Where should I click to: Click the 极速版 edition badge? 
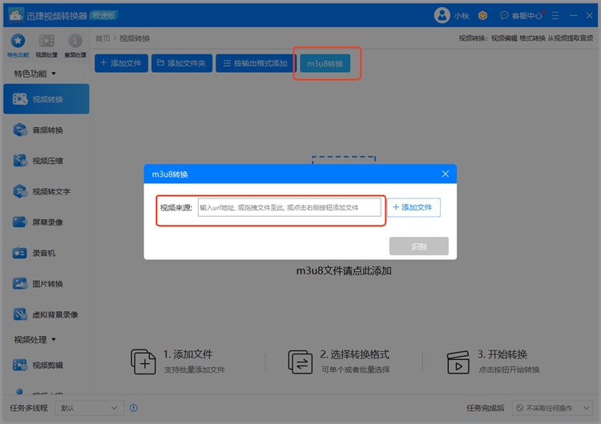(104, 15)
